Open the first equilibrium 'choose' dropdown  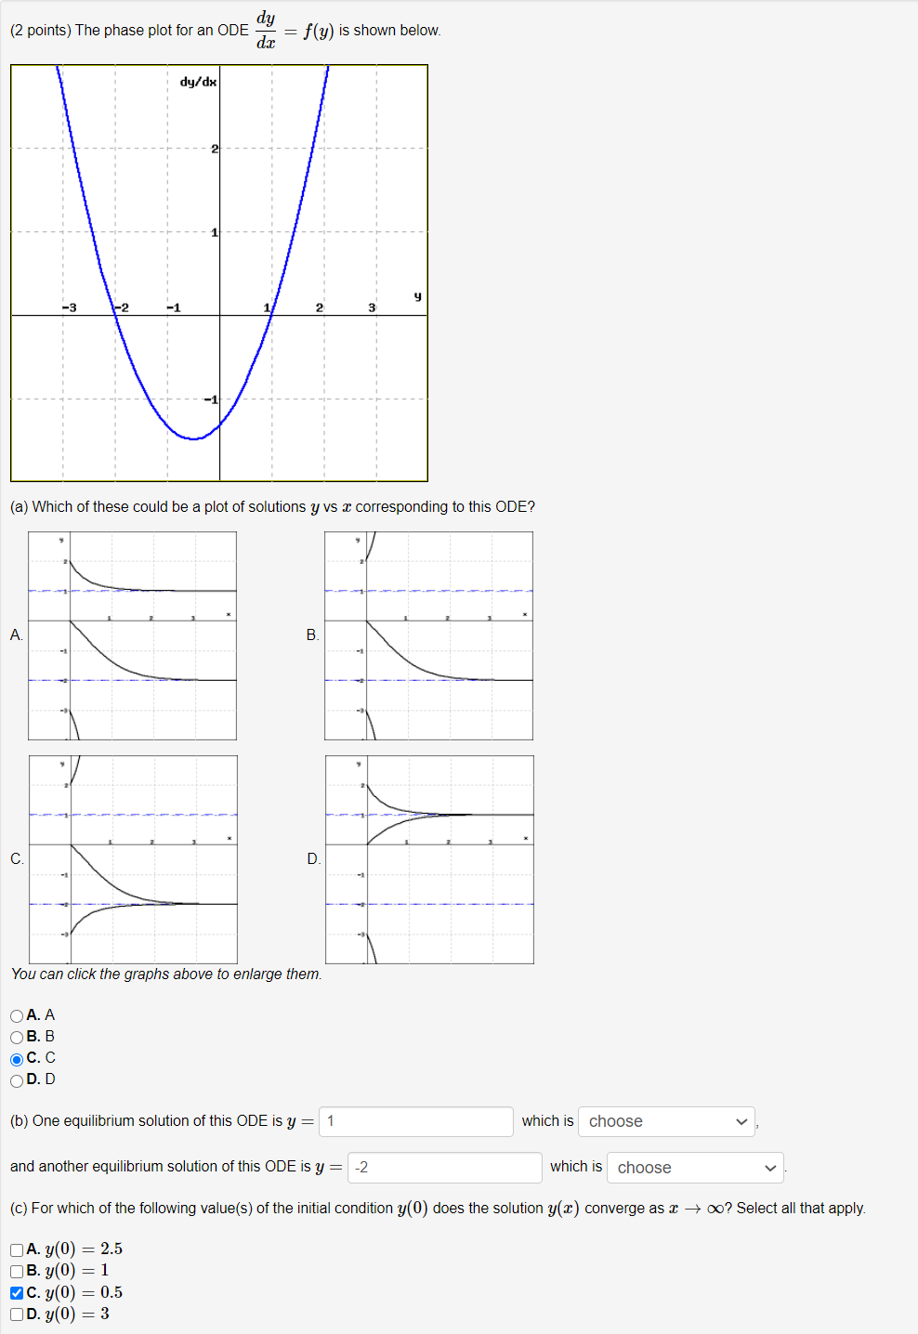click(x=666, y=1121)
